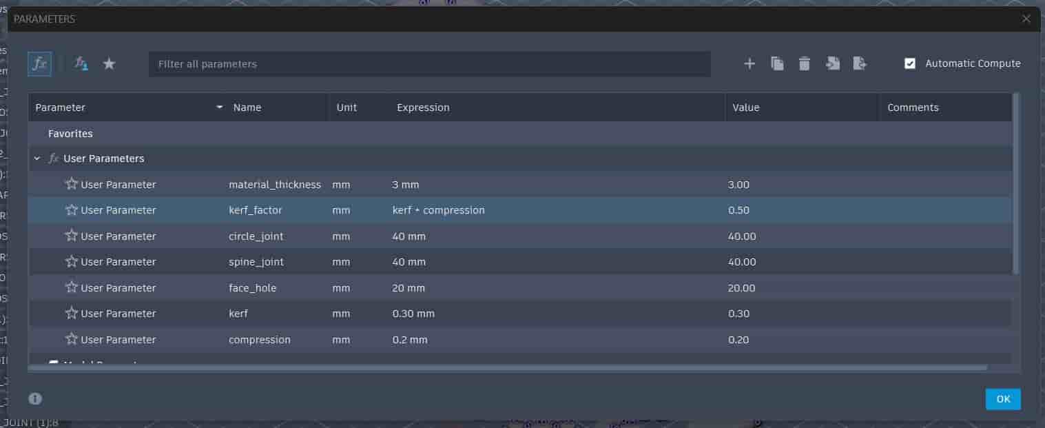Show favorites with the star filter icon

[x=109, y=64]
